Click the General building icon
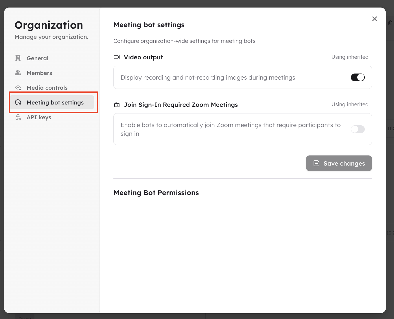Screen dimensions: 394x319 (18, 58)
